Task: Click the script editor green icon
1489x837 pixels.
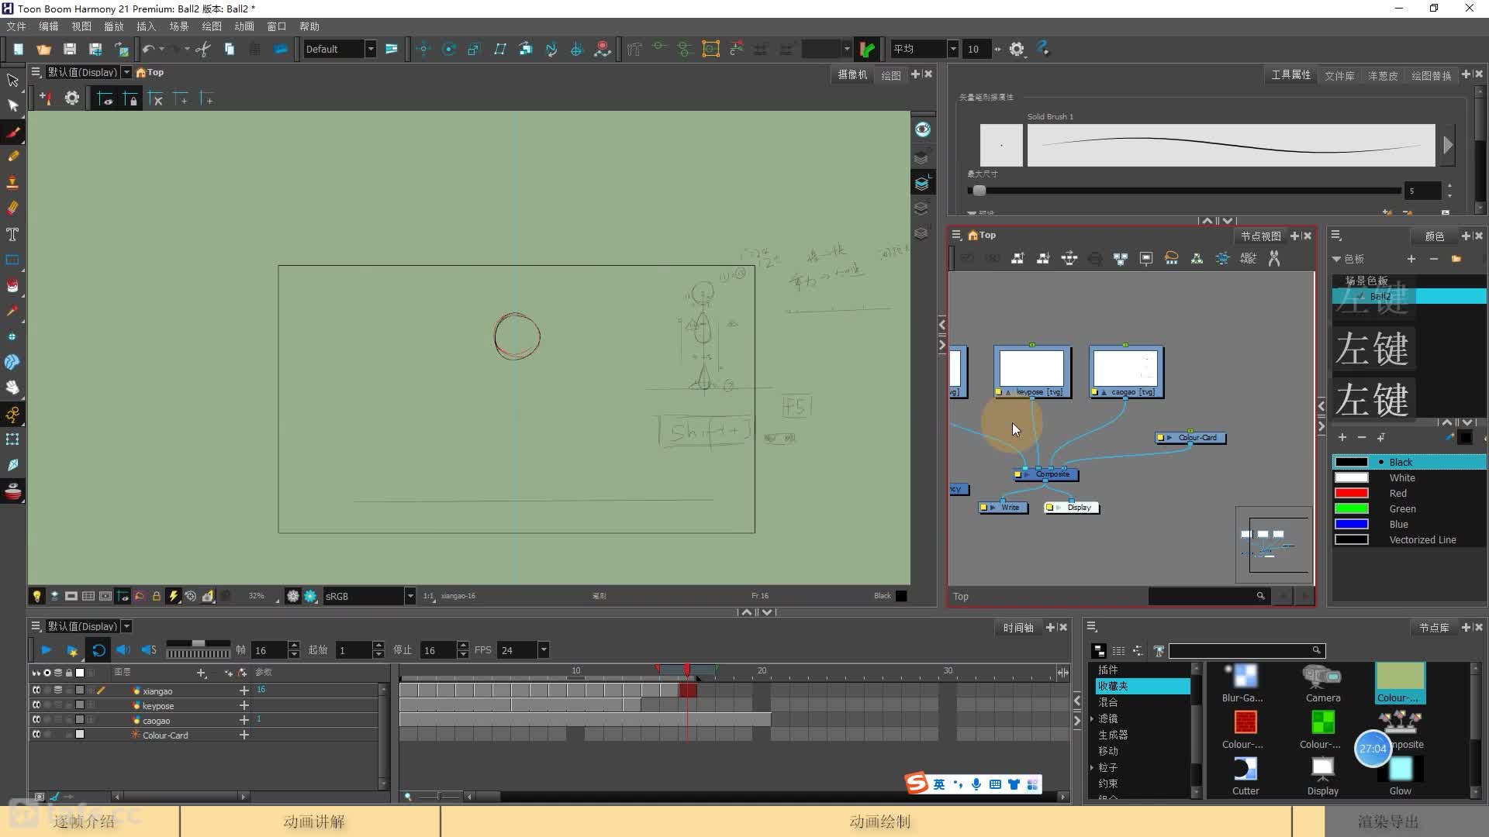Action: coord(867,49)
